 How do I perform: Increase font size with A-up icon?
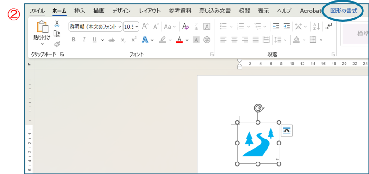[x=145, y=27]
